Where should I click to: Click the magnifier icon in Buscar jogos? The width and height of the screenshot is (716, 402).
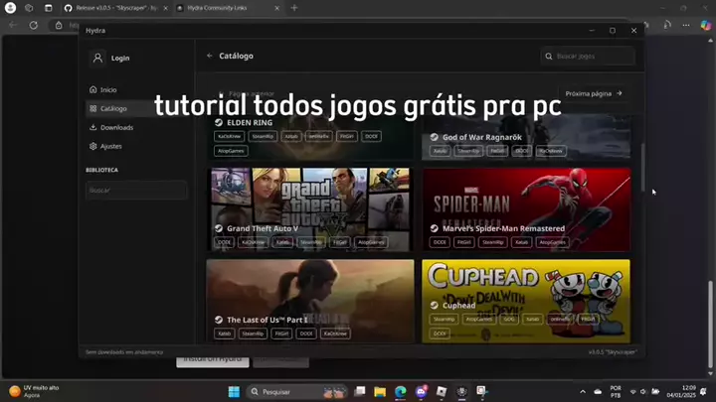coord(549,57)
